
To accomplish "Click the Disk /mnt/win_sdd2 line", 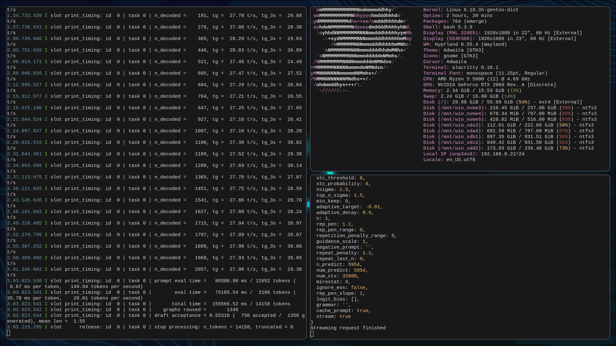I will [x=508, y=148].
